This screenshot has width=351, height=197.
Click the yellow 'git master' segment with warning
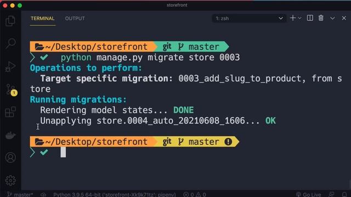pos(197,142)
